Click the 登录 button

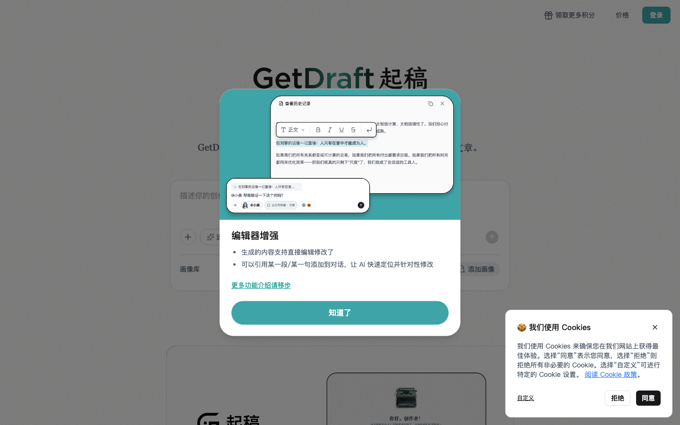[x=656, y=15]
